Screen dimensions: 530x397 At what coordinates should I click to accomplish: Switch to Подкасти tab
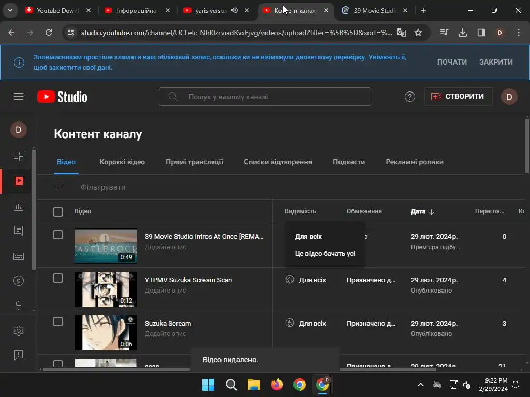(349, 162)
